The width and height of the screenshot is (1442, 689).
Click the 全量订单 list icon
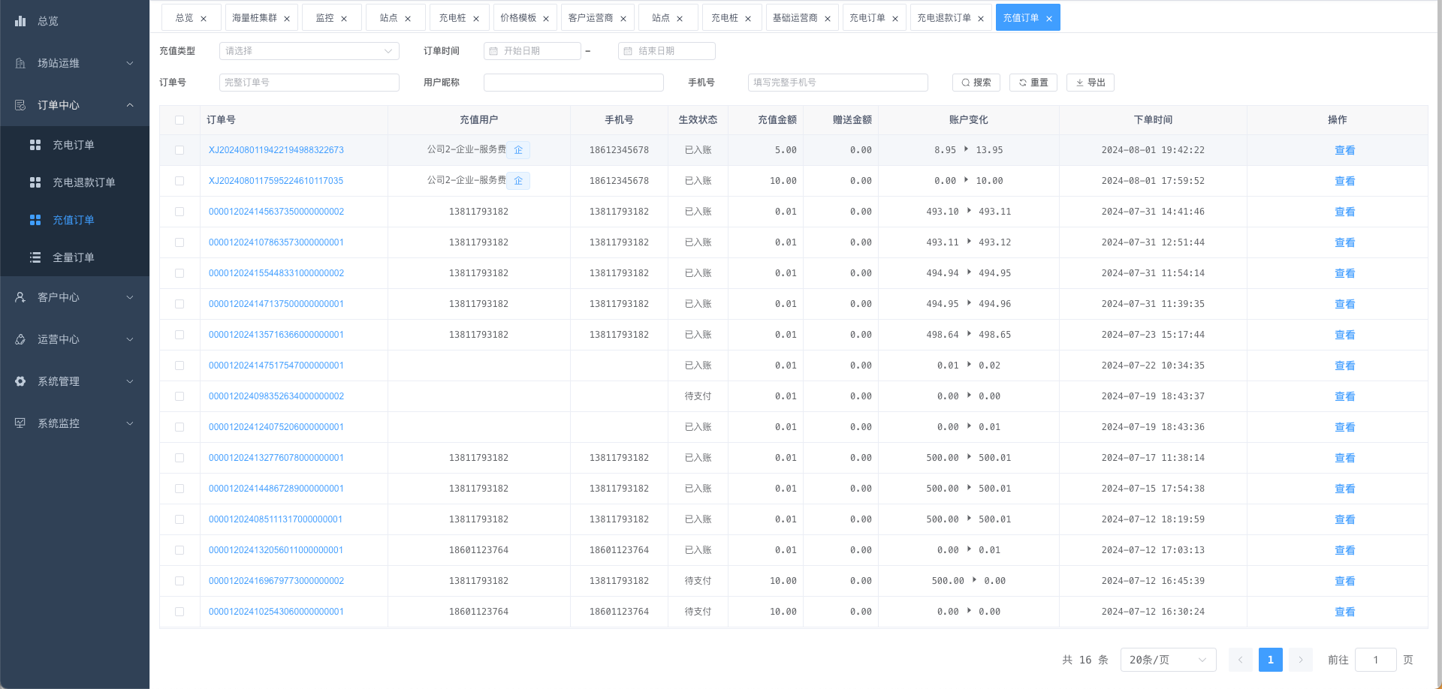click(x=35, y=257)
